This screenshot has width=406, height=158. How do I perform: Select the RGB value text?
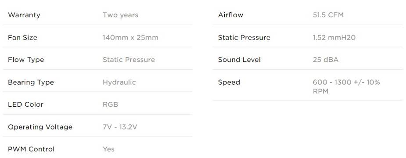(x=110, y=104)
